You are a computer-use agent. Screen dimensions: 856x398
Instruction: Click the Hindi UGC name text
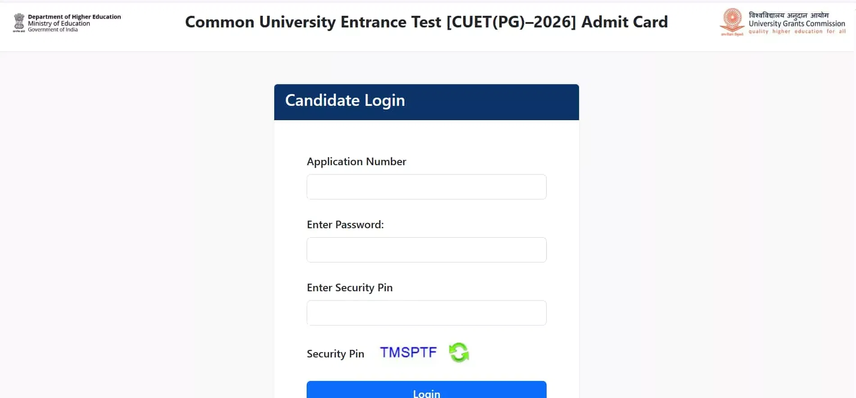(788, 15)
